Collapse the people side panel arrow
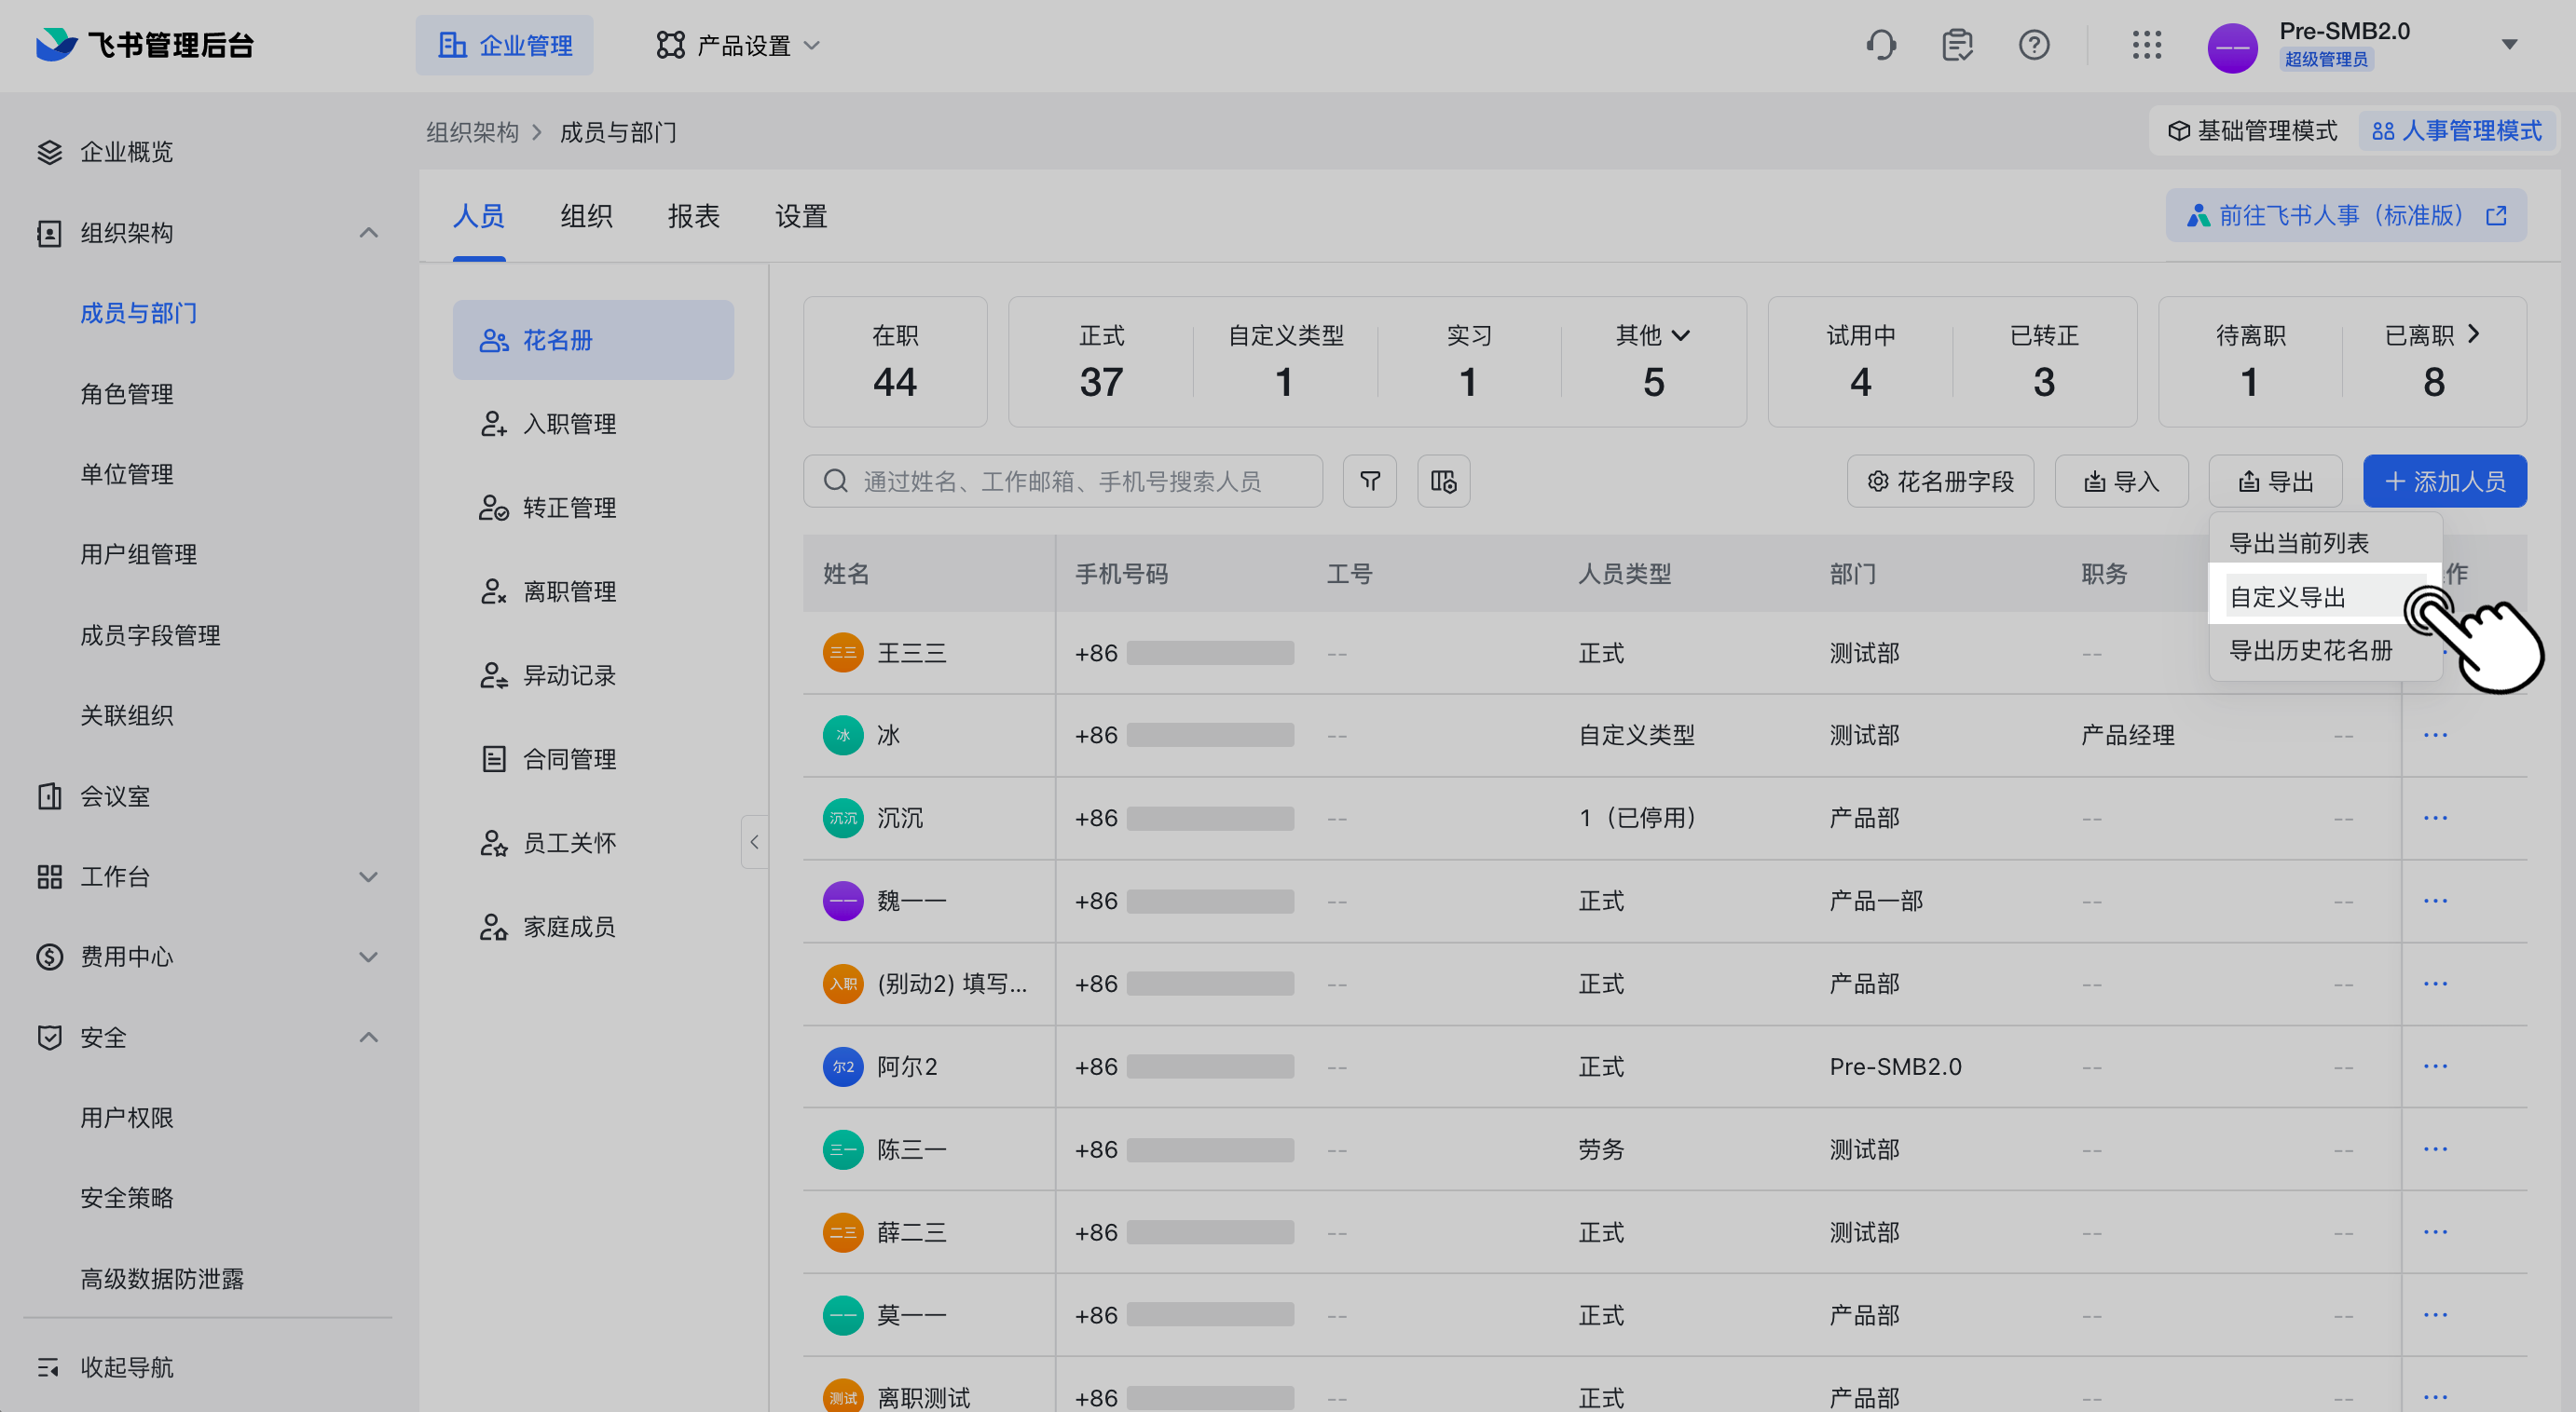This screenshot has width=2576, height=1412. 755,842
